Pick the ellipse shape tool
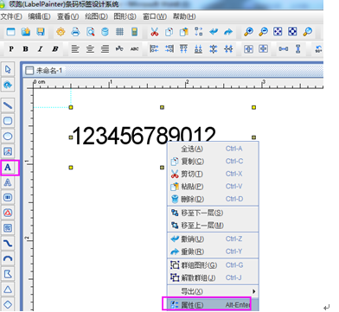 pyautogui.click(x=8, y=136)
